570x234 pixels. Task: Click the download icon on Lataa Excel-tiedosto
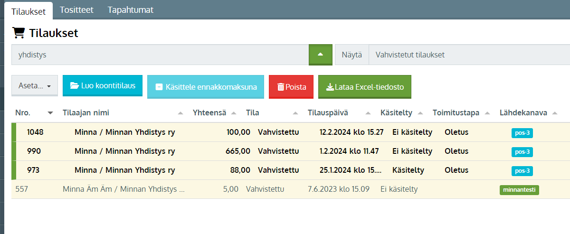tap(330, 87)
